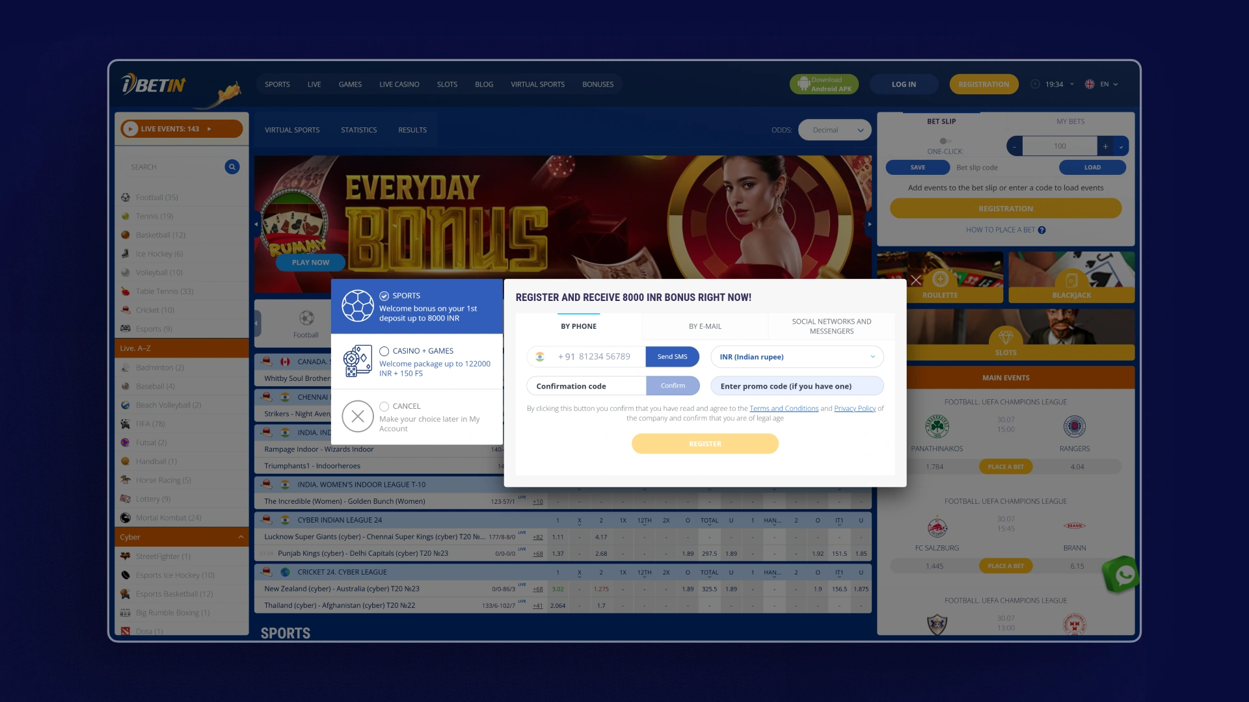Screen dimensions: 1249x702
Task: Click the yellow REGISTER button in the form
Action: (705, 444)
